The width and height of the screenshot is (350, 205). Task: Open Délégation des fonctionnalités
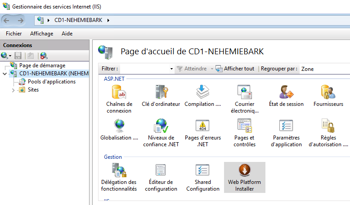[x=119, y=177]
